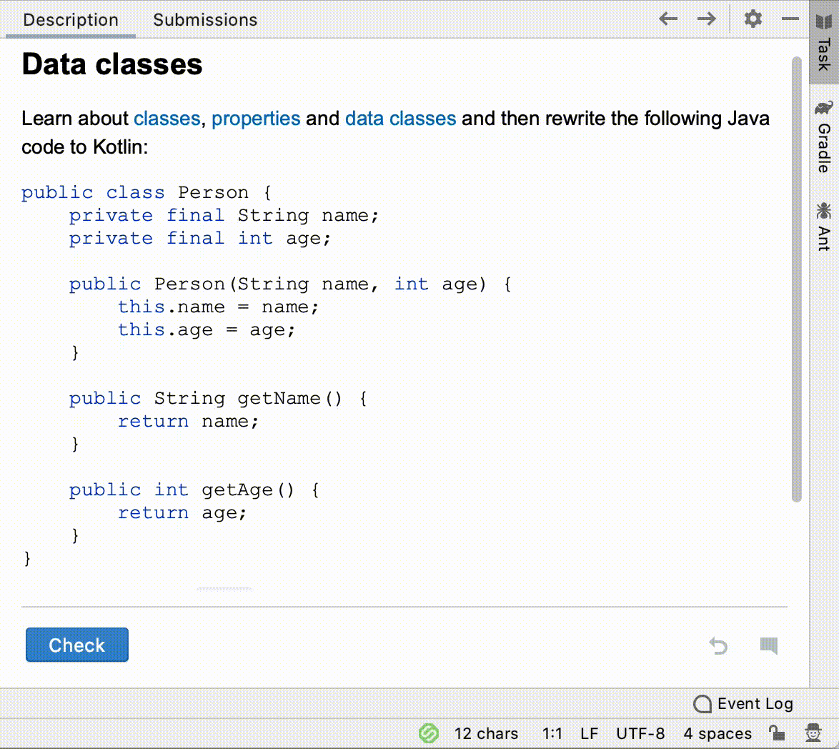Follow the 'properties' link
The height and width of the screenshot is (749, 839).
tap(256, 118)
